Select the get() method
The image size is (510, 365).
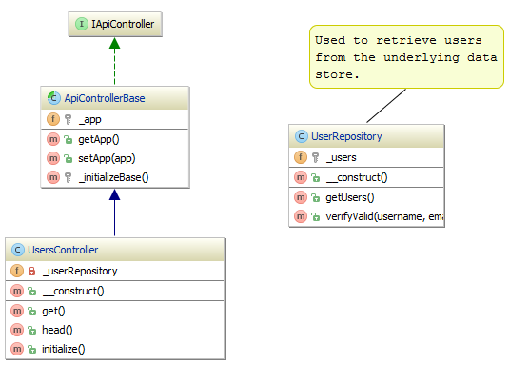click(x=53, y=311)
